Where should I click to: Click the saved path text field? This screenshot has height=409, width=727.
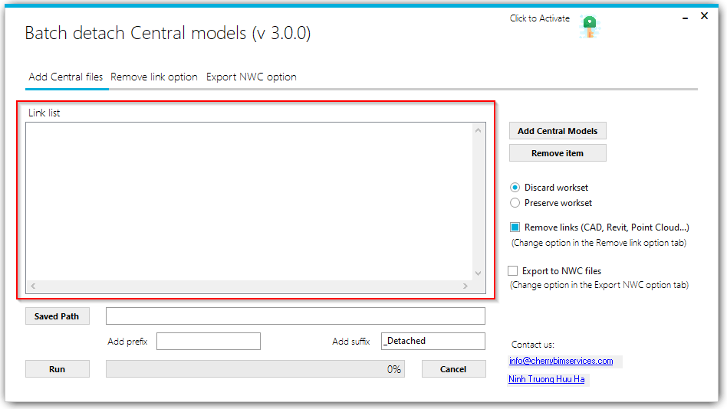[295, 316]
